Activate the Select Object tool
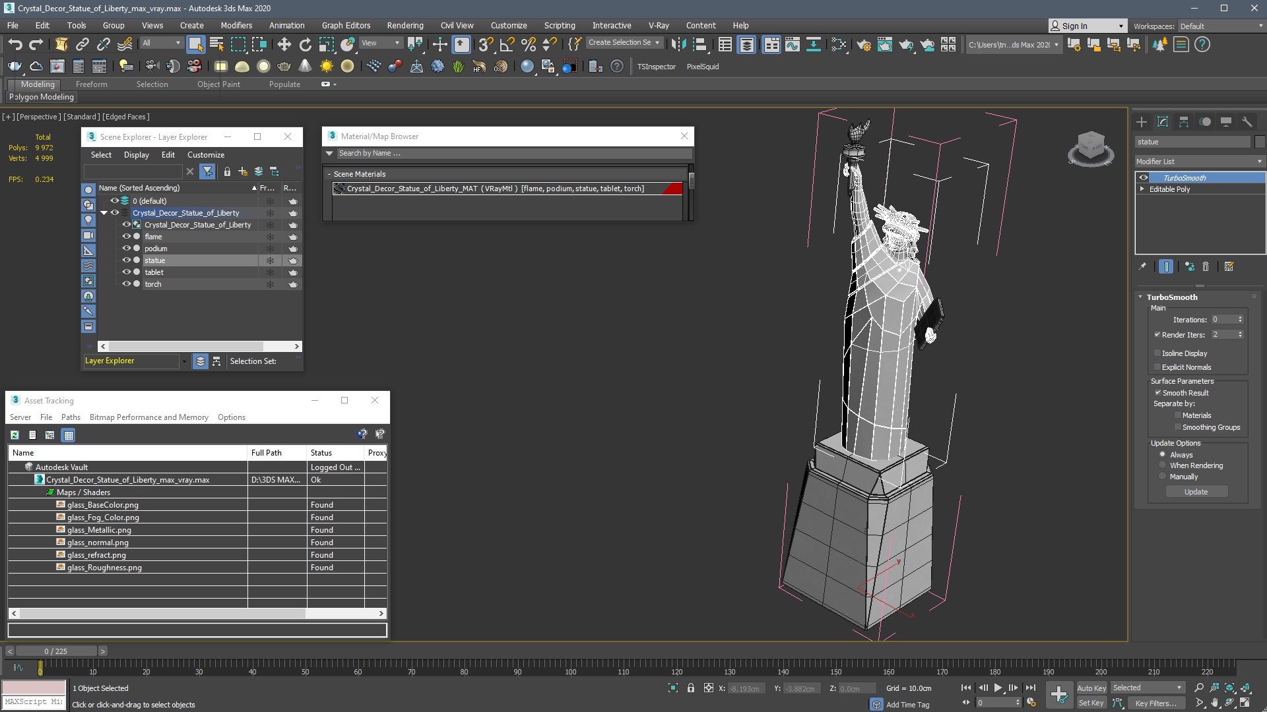The height and width of the screenshot is (712, 1267). pyautogui.click(x=195, y=44)
